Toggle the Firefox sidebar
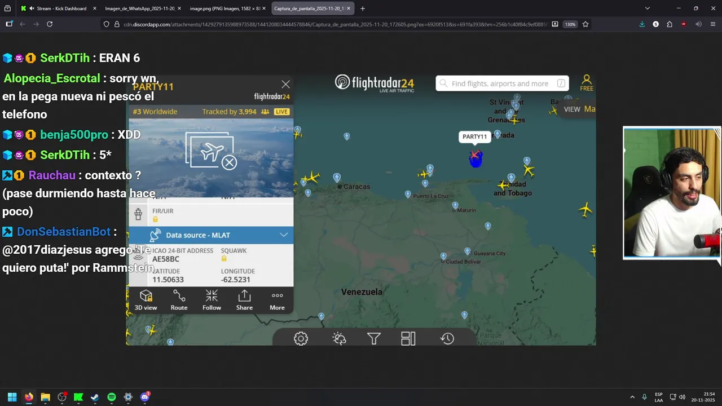Image resolution: width=722 pixels, height=406 pixels. [x=9, y=24]
